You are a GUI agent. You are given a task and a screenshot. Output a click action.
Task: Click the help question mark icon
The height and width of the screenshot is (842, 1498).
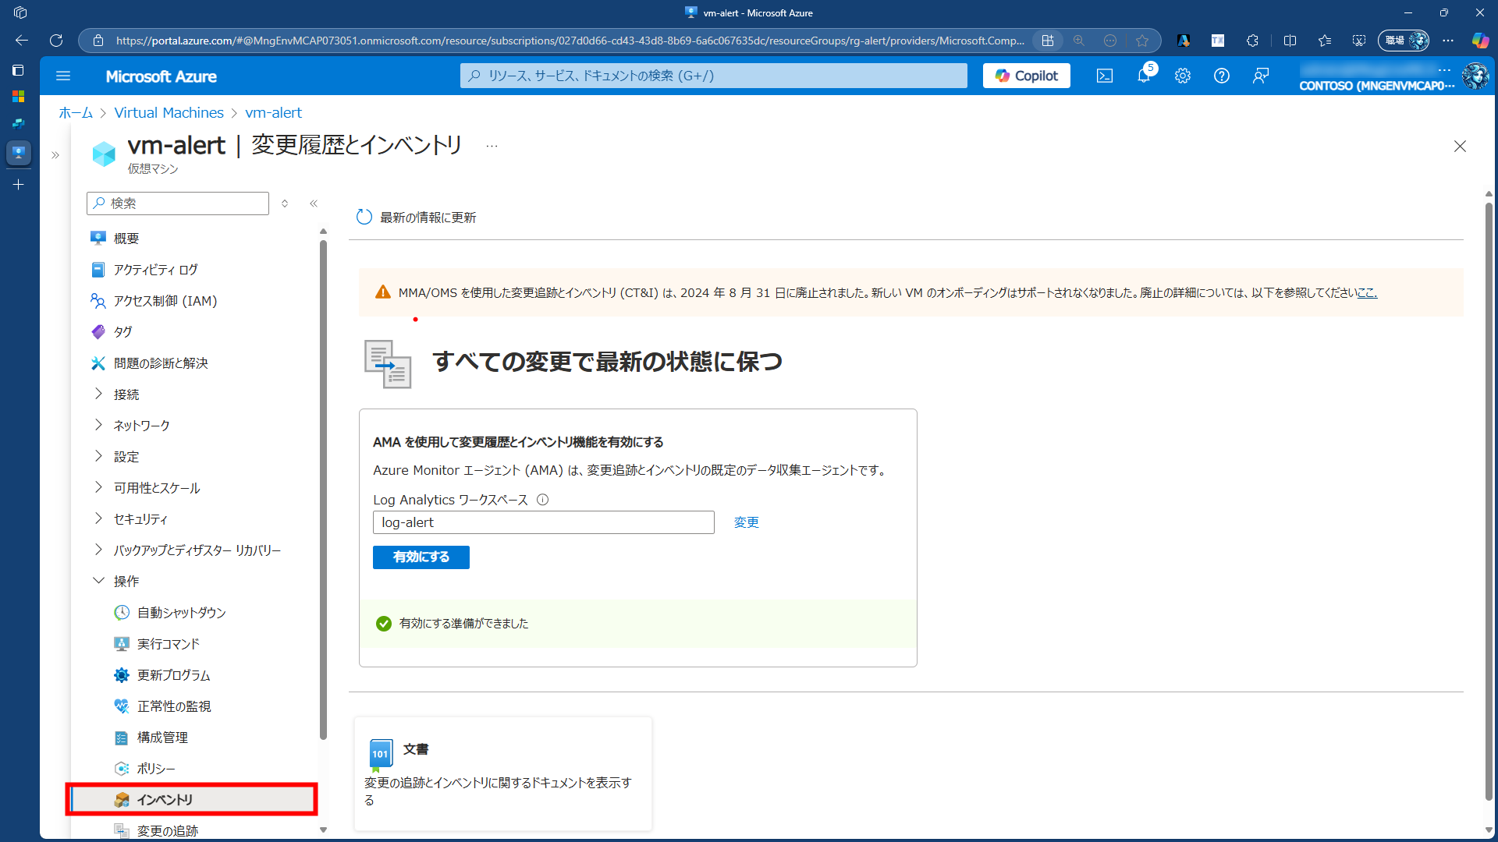point(1222,76)
